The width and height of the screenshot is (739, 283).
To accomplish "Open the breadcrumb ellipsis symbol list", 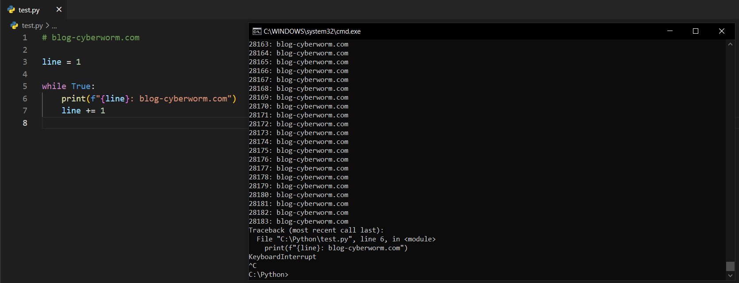I will click(54, 26).
